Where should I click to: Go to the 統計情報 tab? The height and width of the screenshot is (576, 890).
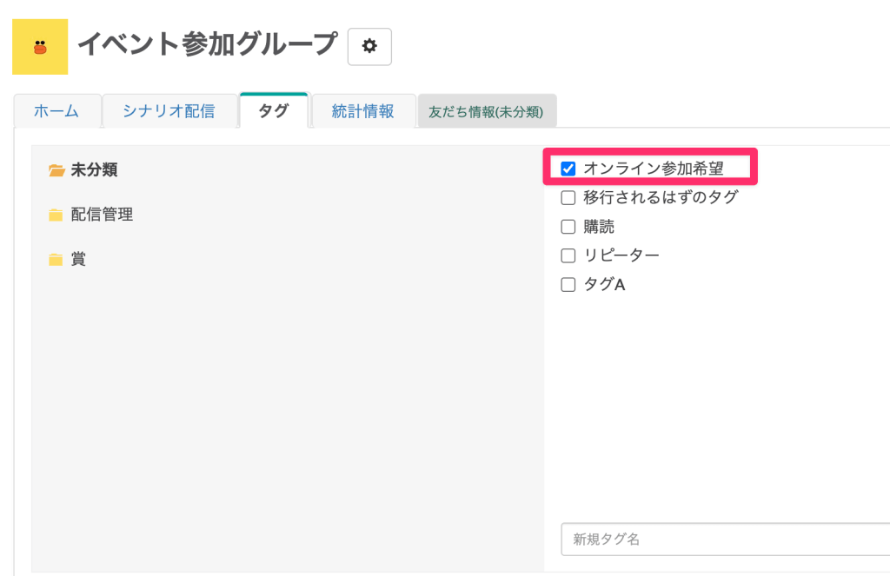coord(363,111)
